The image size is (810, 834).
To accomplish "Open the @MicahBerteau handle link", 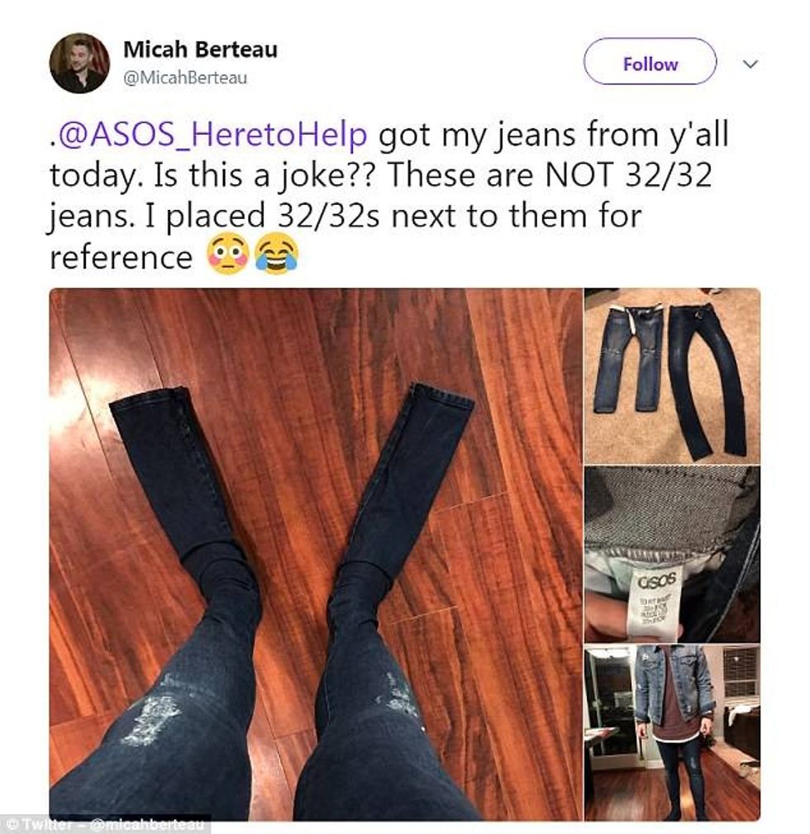I will tap(185, 78).
